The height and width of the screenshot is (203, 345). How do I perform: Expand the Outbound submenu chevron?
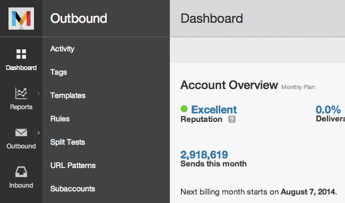[x=39, y=133]
